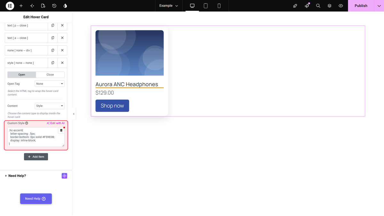
Task: Click the rocket icon in top bar
Action: point(295,6)
